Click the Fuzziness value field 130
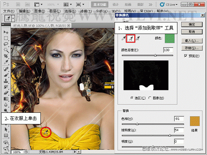Image resolution: width=207 pixels, height=155 pixels. pyautogui.click(x=168, y=50)
